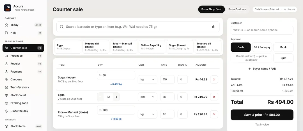Open Purchase from the sidebar
This screenshot has width=303, height=131.
23,56
